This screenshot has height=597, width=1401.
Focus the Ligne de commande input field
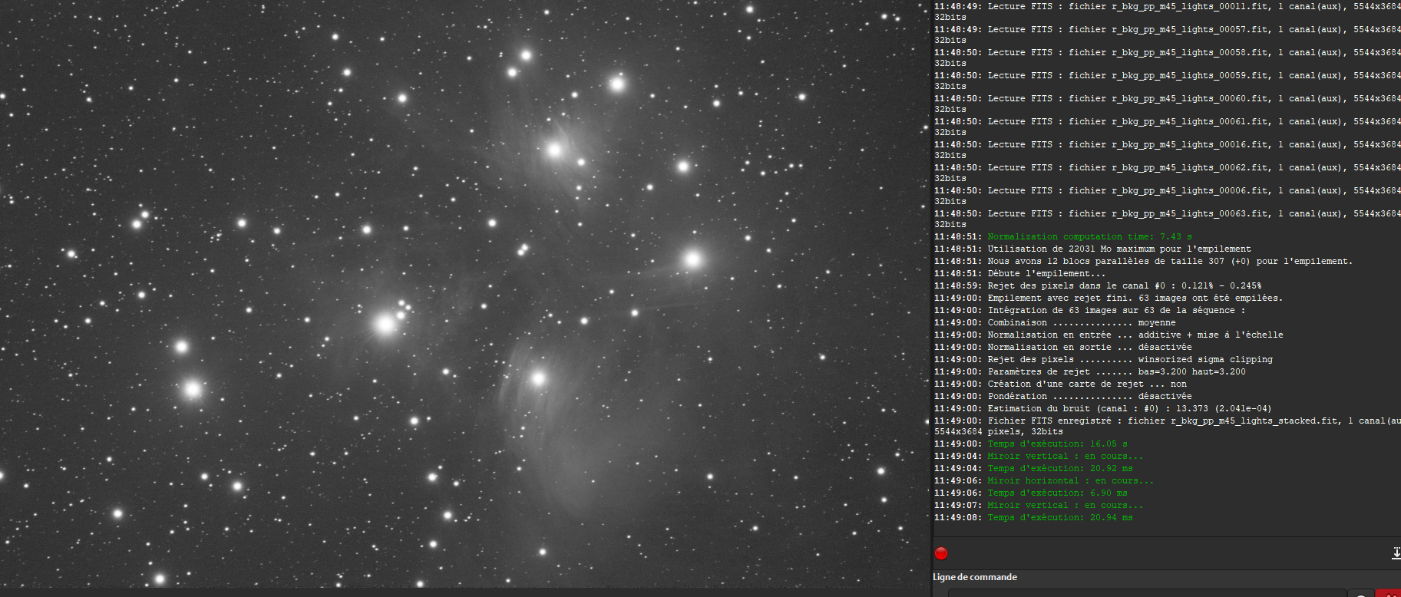1147,593
